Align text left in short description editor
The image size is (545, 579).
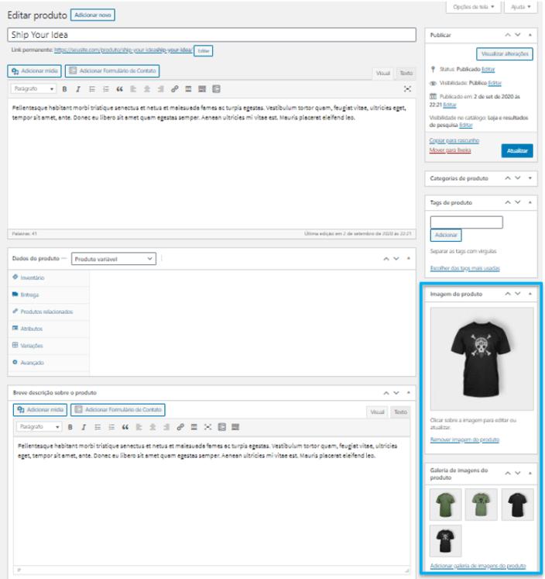click(139, 427)
